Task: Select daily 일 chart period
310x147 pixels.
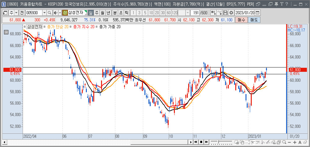Action: point(91,13)
